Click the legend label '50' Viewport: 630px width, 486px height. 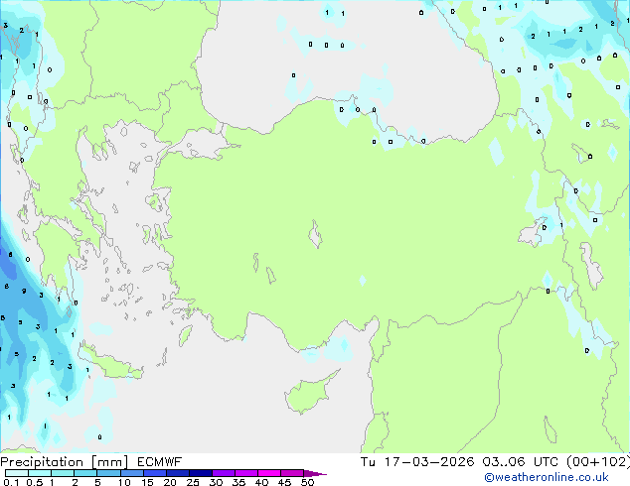click(307, 482)
